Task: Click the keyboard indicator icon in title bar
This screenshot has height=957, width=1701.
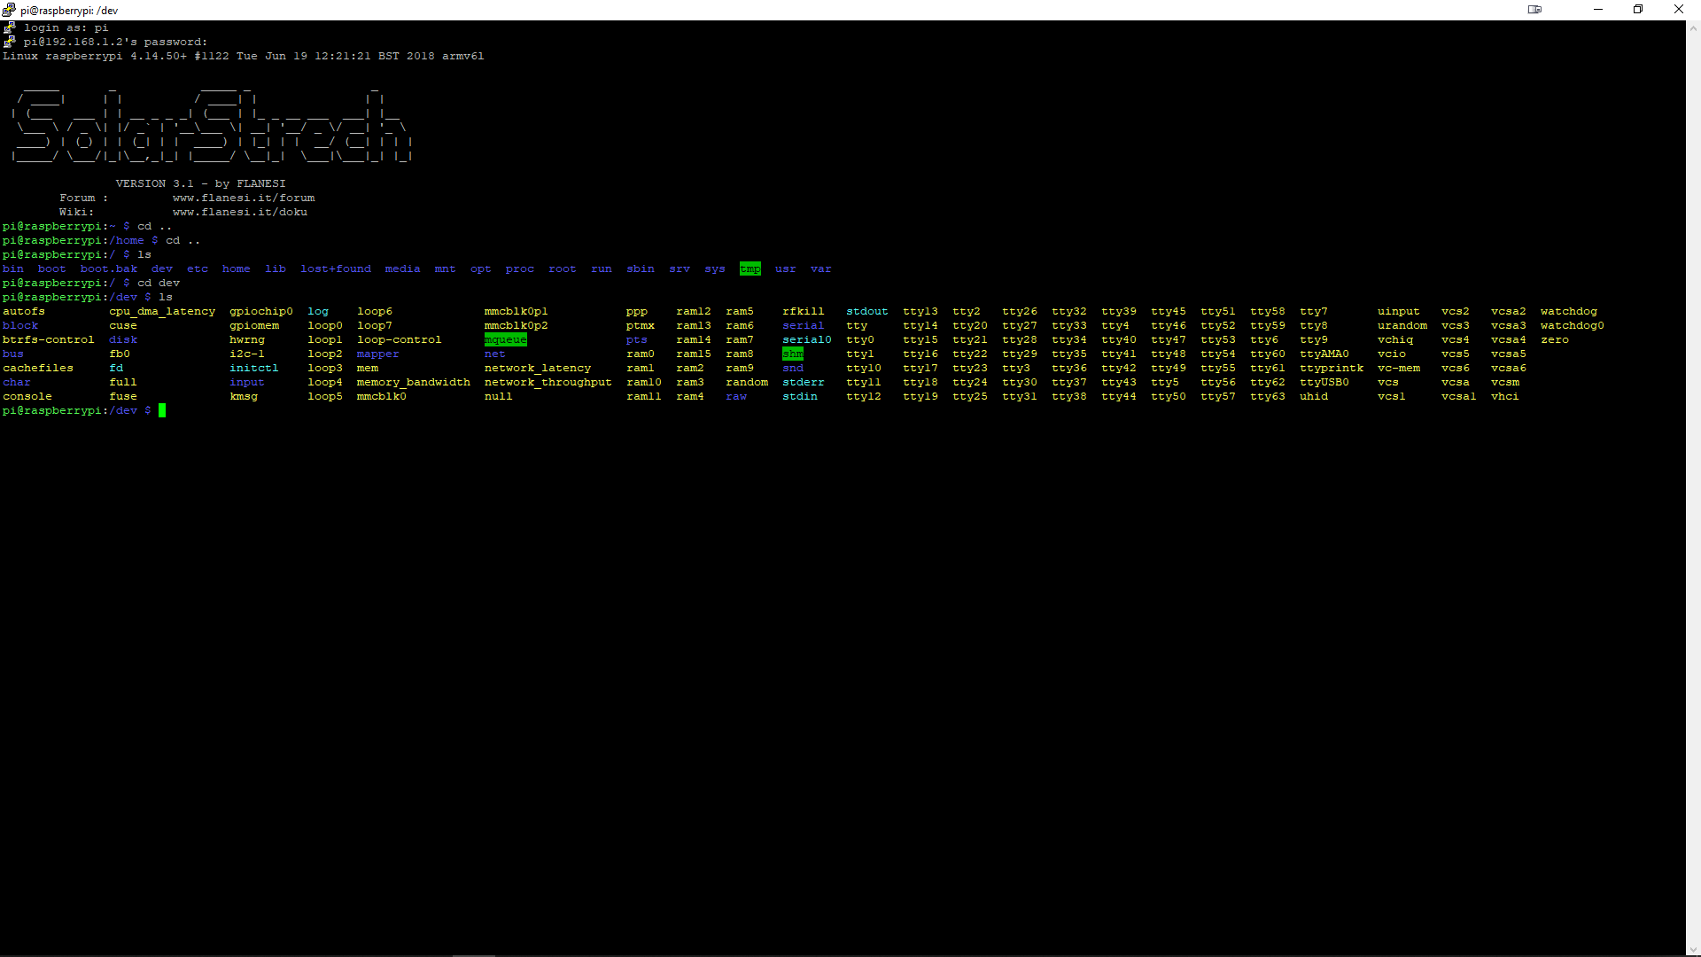Action: tap(1534, 10)
